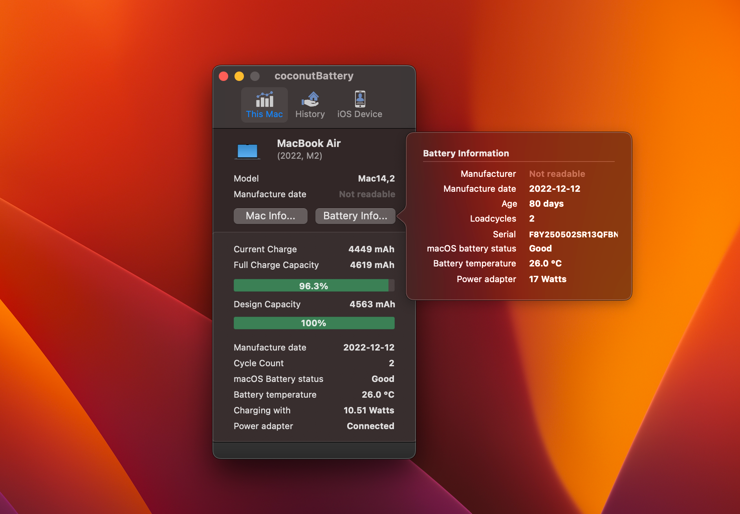Click the 96.3% charge progress bar
Screen dimensions: 740x514
tap(314, 286)
